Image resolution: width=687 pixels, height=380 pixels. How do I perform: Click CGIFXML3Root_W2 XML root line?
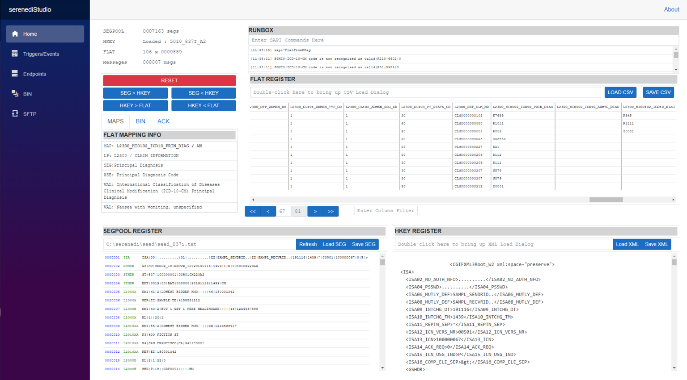coord(502,264)
